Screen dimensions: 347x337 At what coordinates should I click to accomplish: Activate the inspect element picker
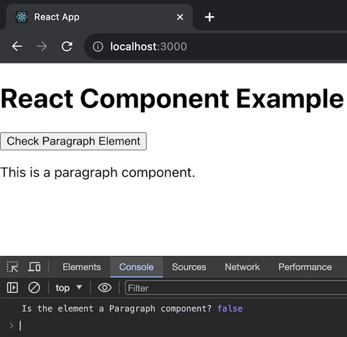click(13, 267)
